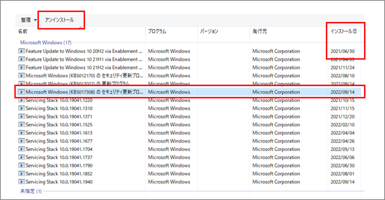This screenshot has height=200, width=385.
Task: Click the icon of Feature Update 21H2 entry
Action: pos(22,67)
